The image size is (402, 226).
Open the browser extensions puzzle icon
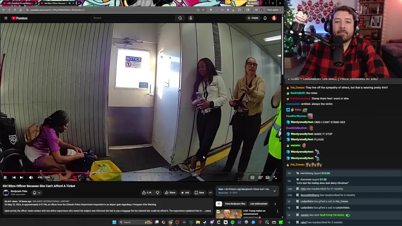[239, 10]
